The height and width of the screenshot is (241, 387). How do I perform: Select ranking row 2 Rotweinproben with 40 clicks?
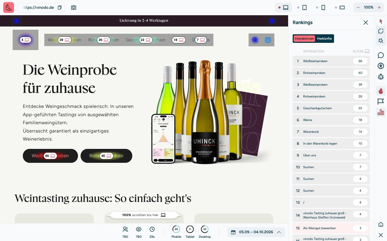(331, 73)
